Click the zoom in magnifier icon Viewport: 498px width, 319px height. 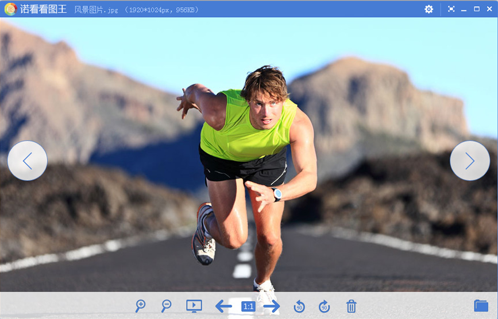[x=140, y=306]
